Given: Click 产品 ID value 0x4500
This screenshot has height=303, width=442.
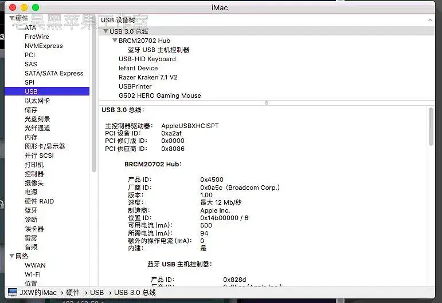Looking at the screenshot, I should click(212, 180).
